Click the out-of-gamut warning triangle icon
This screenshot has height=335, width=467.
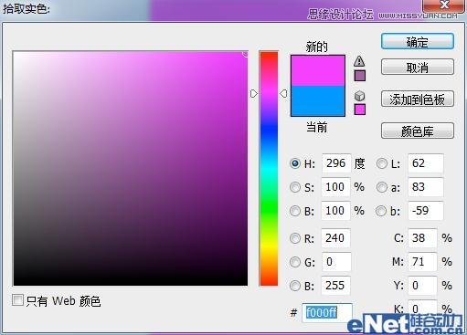tap(359, 61)
